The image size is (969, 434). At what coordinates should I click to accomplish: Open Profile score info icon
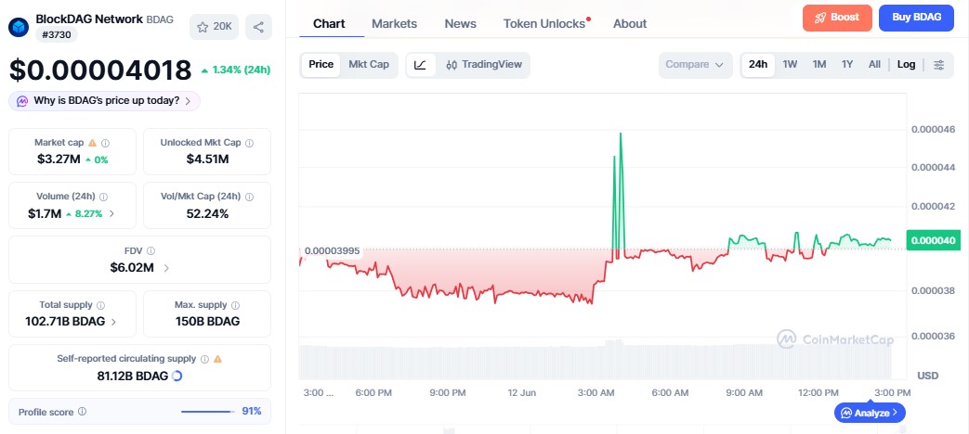tap(82, 411)
